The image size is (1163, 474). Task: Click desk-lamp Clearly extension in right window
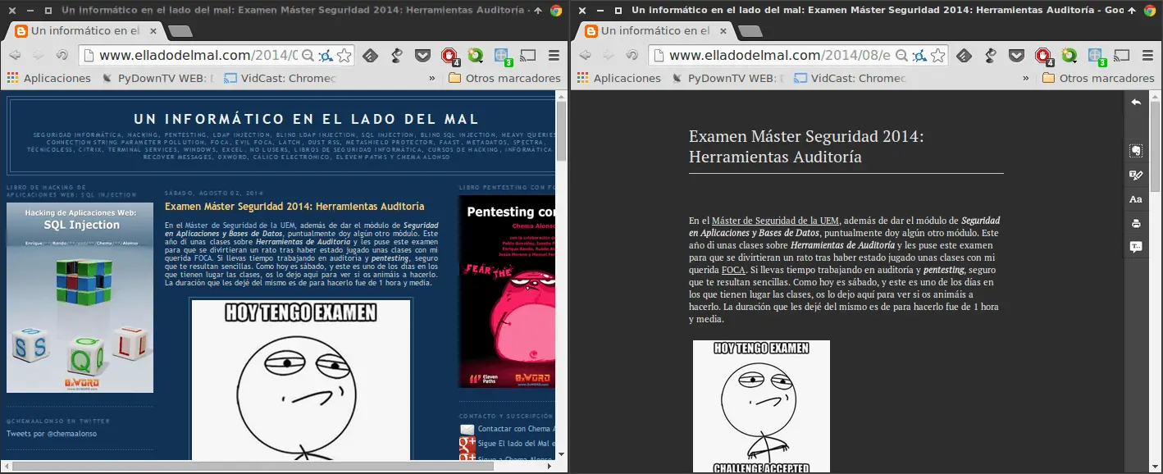tap(991, 56)
